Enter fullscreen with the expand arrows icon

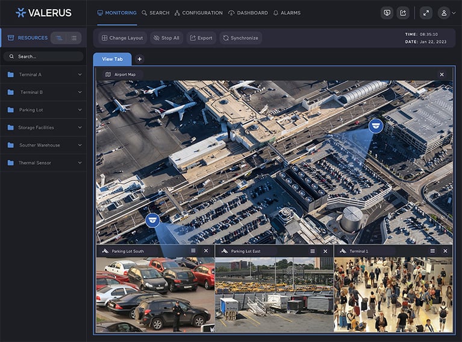(426, 13)
